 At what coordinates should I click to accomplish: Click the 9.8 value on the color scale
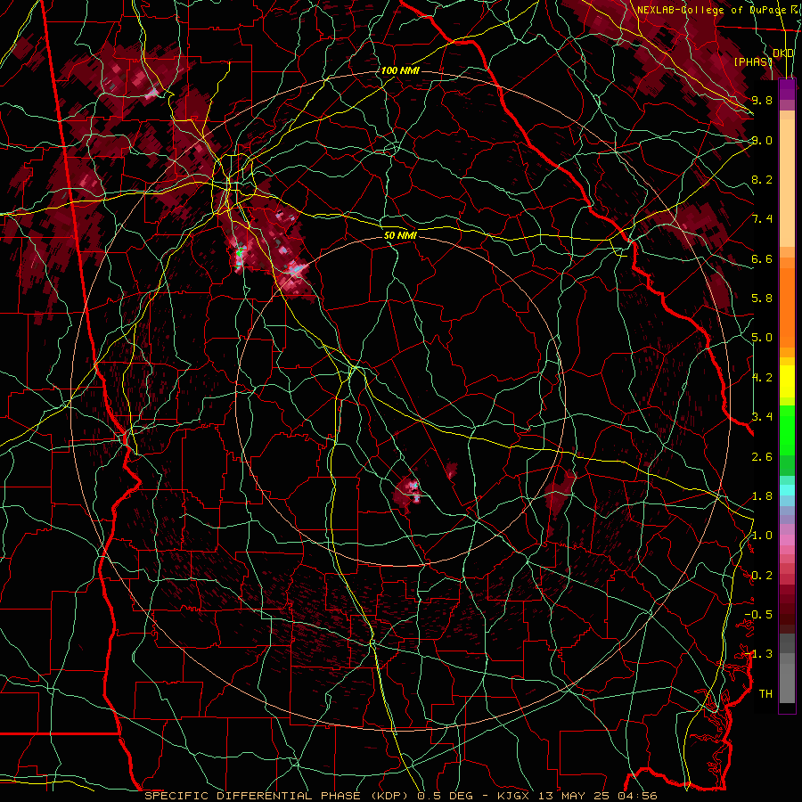[762, 100]
